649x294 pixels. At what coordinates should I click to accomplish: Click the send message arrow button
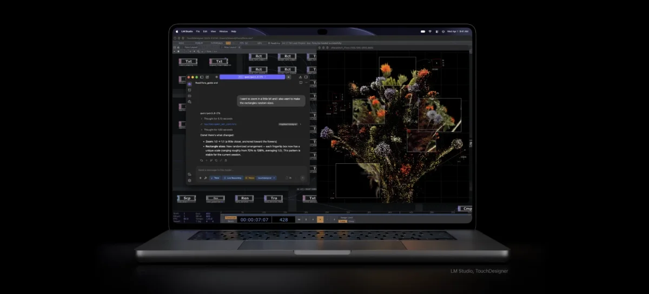(302, 178)
